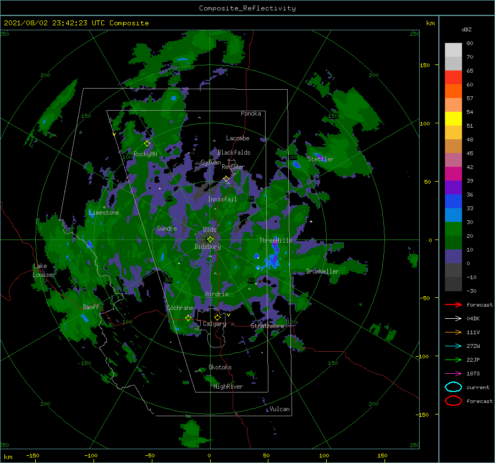The height and width of the screenshot is (463, 495).
Task: Pick the slate 0–10 dBZ swatch
Action: [x=453, y=257]
